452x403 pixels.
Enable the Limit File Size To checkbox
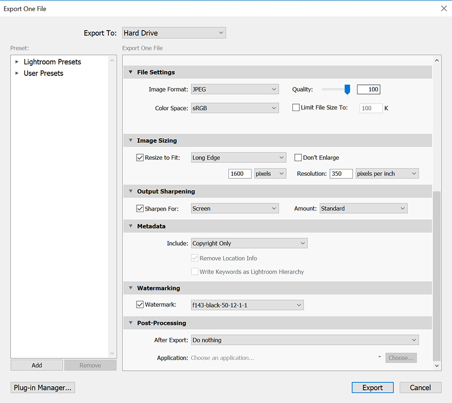tap(296, 108)
